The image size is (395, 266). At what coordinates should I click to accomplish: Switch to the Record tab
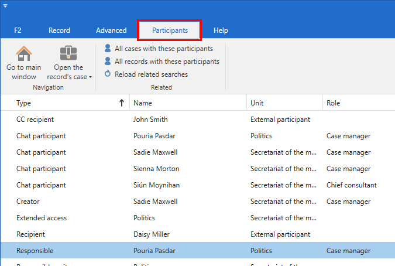[59, 30]
